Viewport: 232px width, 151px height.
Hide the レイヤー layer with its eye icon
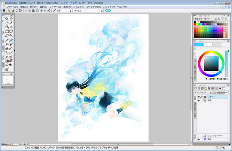coord(199,97)
